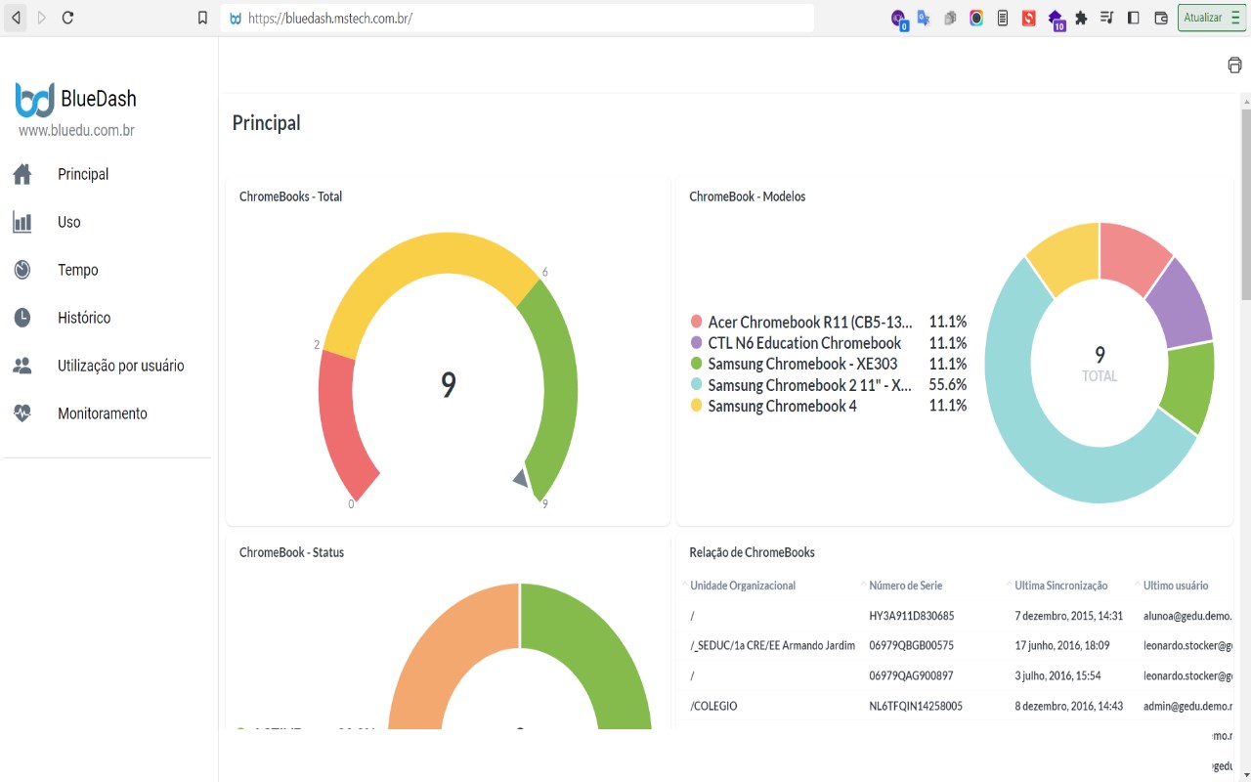Click the Monitoramento heartbeat icon
This screenshot has width=1251, height=782.
tap(22, 413)
